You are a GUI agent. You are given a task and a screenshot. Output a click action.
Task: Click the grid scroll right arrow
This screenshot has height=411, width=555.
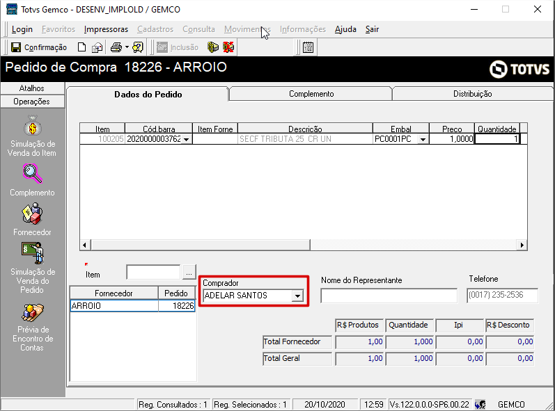click(522, 245)
